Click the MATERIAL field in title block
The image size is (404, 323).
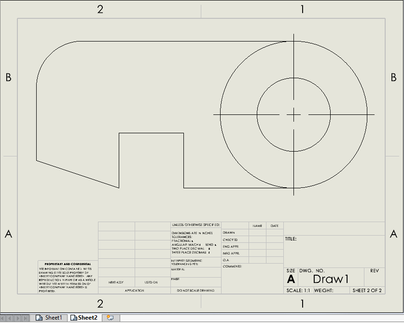pos(196,272)
